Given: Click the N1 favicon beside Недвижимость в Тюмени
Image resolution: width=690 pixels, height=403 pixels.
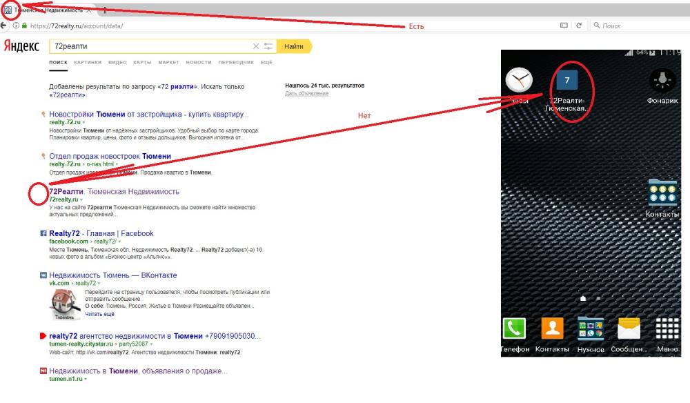Looking at the screenshot, I should coord(43,371).
